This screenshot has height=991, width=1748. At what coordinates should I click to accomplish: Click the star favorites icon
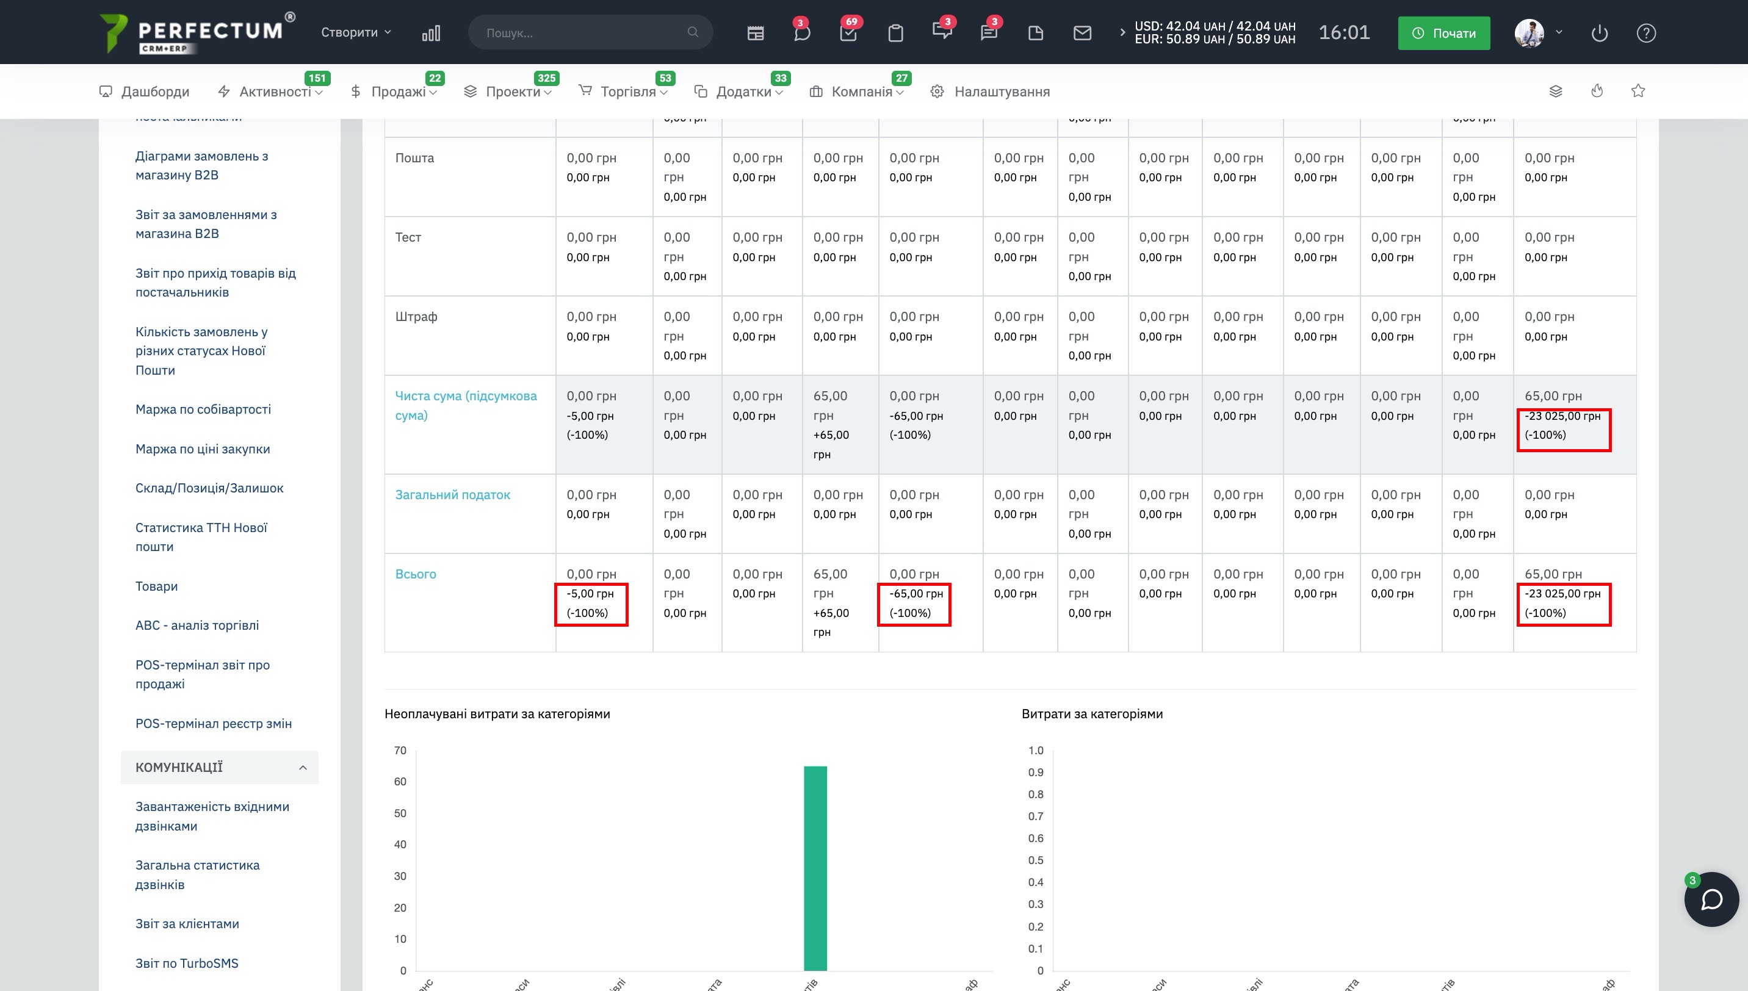[x=1638, y=90]
